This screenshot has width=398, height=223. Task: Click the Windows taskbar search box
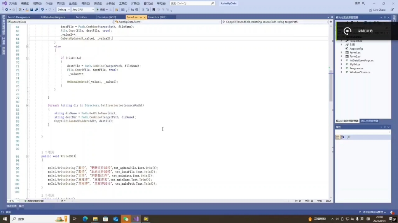39,219
